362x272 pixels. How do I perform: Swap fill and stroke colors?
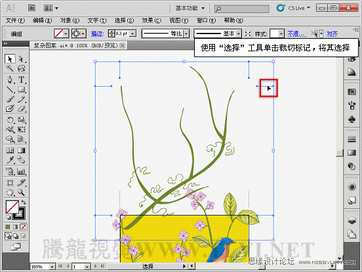point(24,202)
